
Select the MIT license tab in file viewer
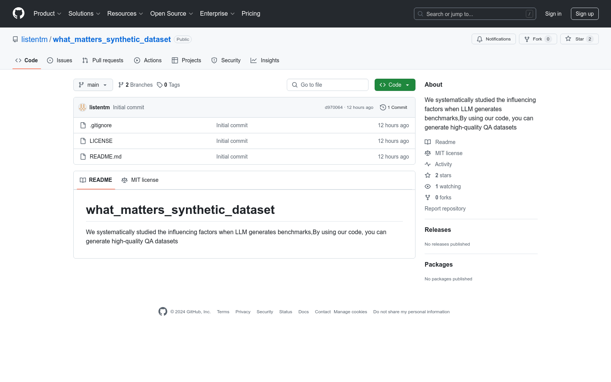tap(140, 180)
